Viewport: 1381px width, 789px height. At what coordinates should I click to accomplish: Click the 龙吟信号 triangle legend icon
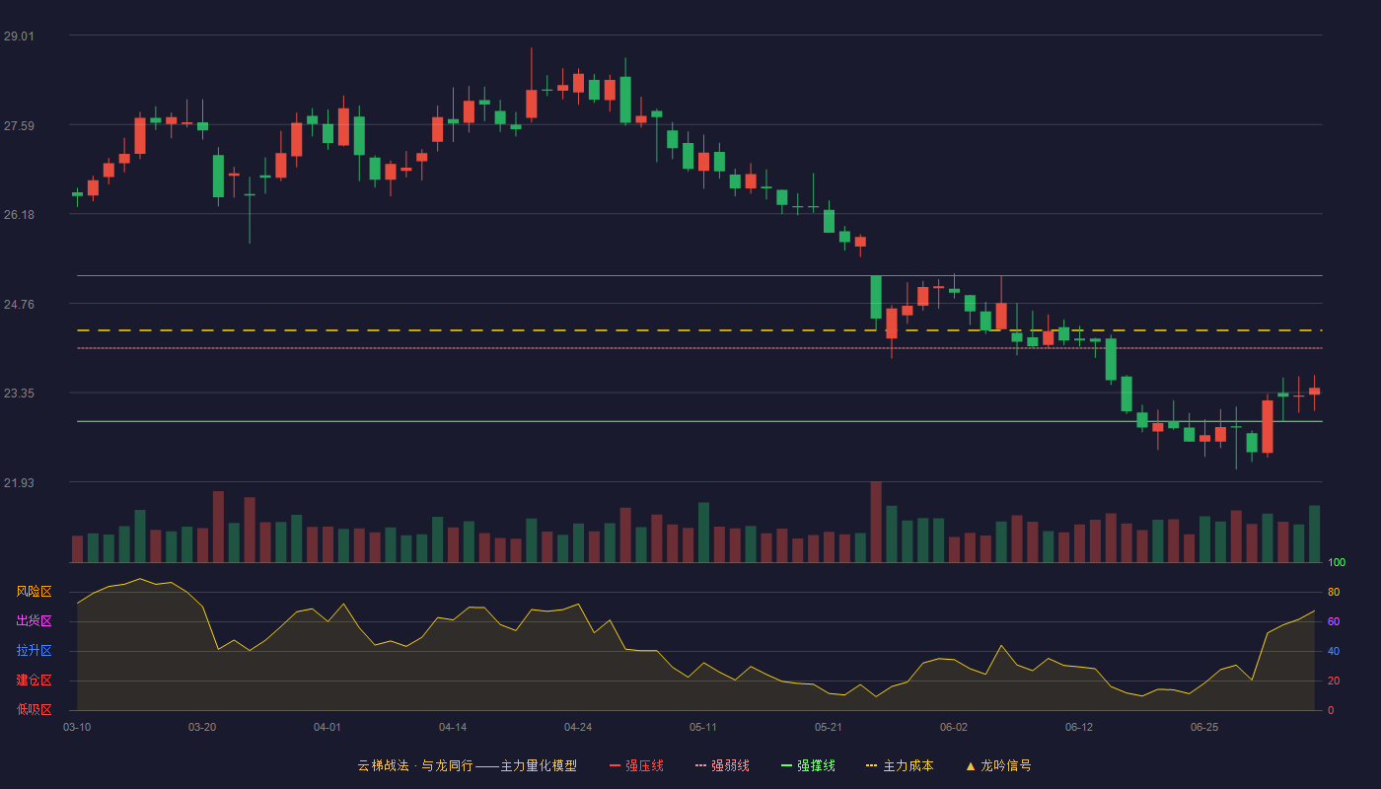point(971,765)
